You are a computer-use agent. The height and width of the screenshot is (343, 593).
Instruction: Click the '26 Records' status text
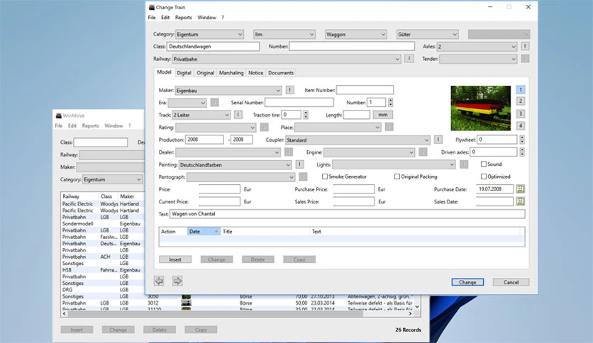point(408,330)
